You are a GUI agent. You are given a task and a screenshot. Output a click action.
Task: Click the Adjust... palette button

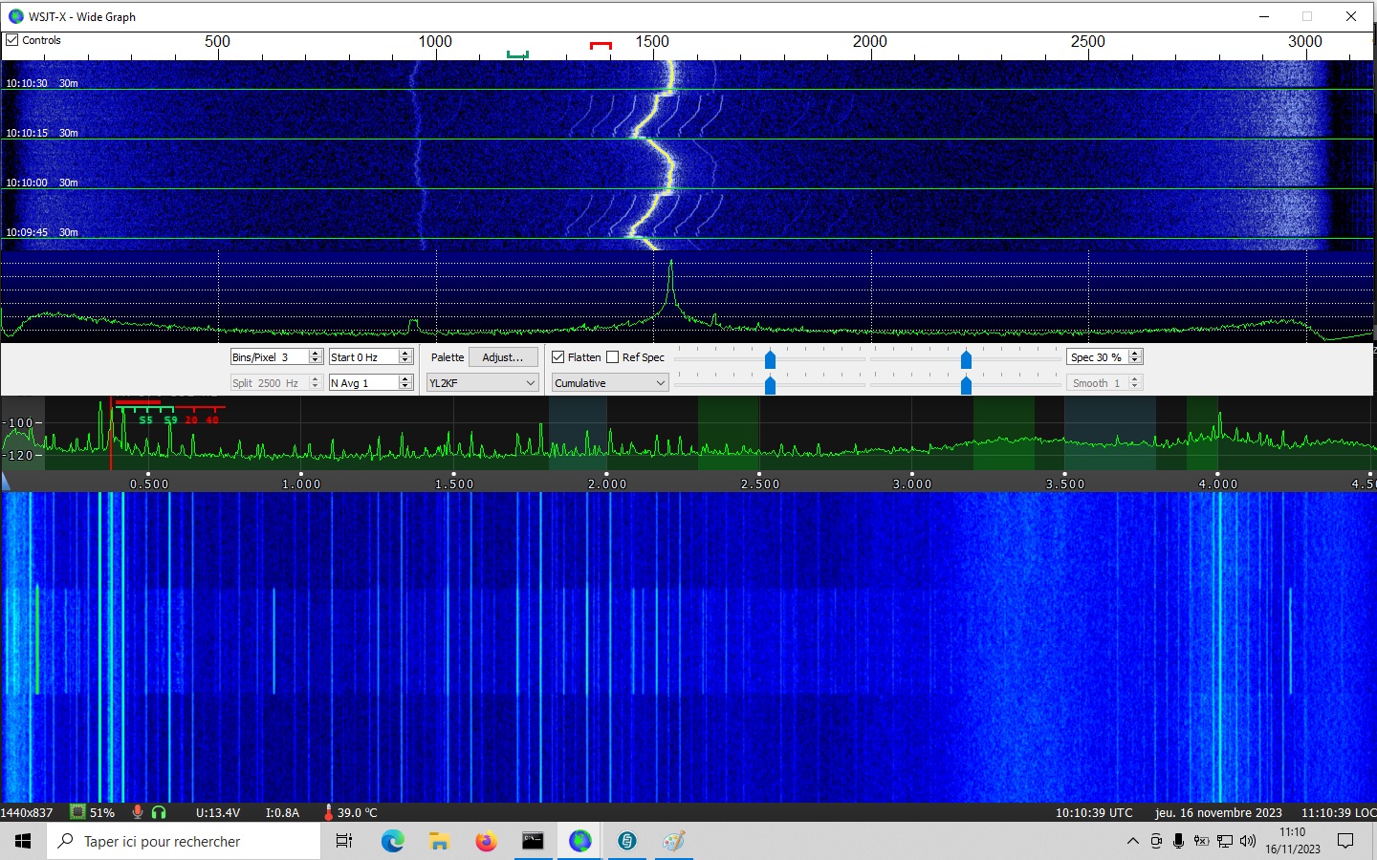pos(503,357)
